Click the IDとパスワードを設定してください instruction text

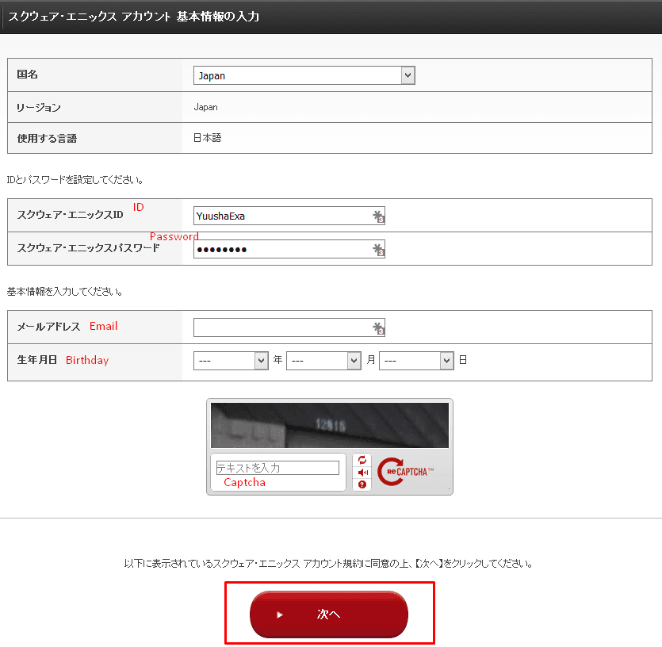[x=75, y=180]
